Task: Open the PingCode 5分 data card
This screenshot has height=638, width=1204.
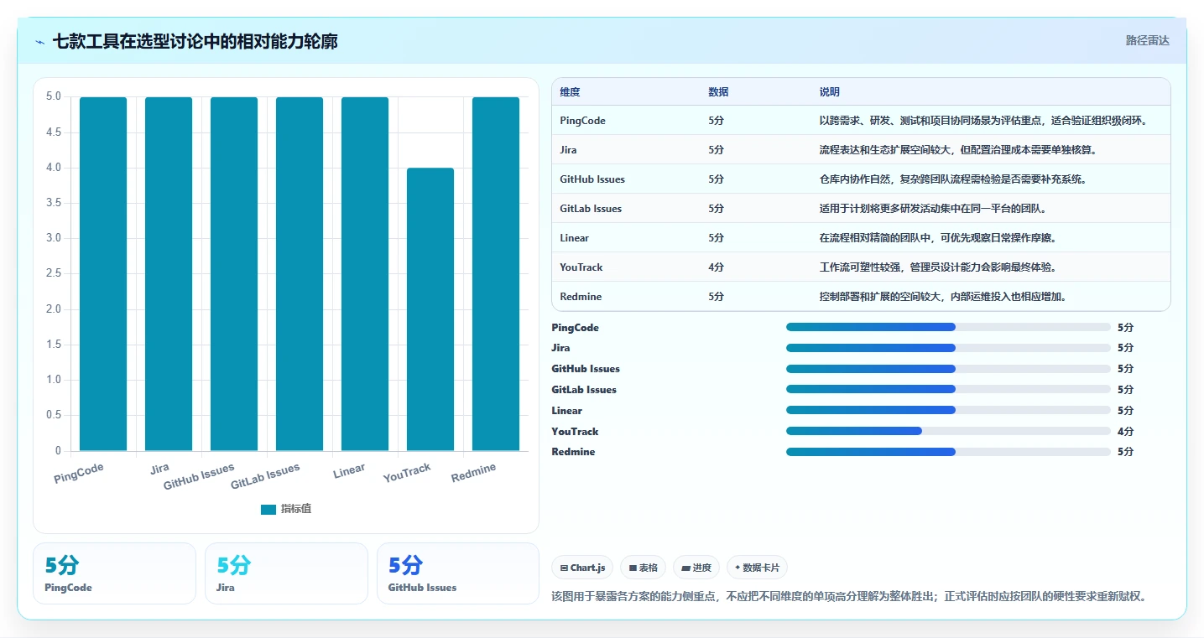Action: pos(114,573)
